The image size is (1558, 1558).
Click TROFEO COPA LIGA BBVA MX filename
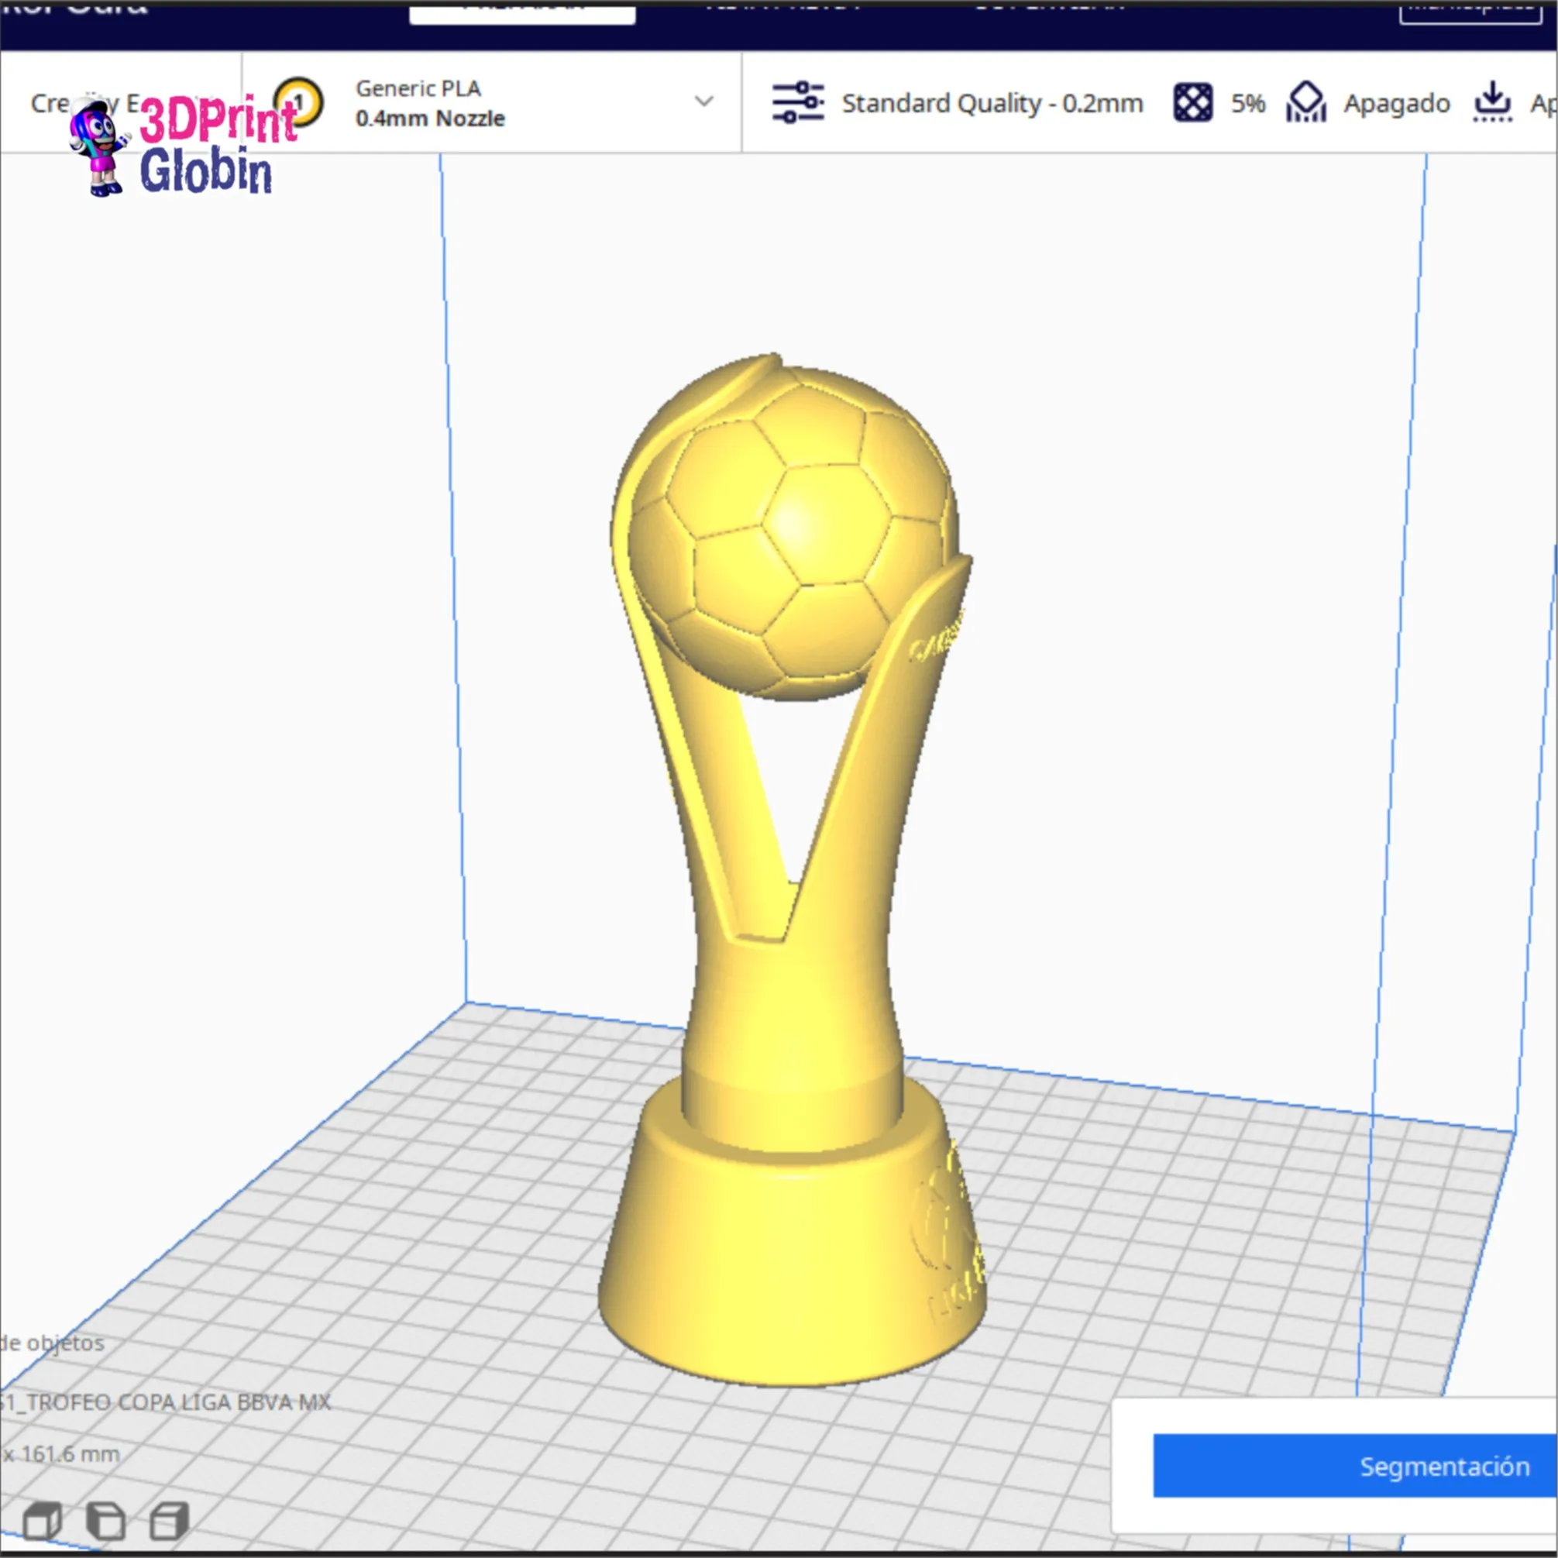coord(165,1402)
